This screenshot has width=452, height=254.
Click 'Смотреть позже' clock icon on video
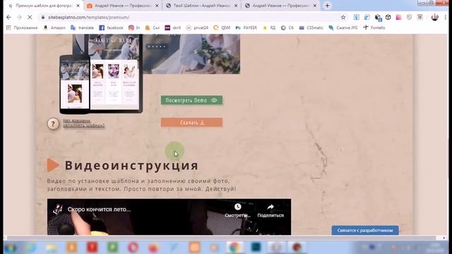[x=237, y=207]
